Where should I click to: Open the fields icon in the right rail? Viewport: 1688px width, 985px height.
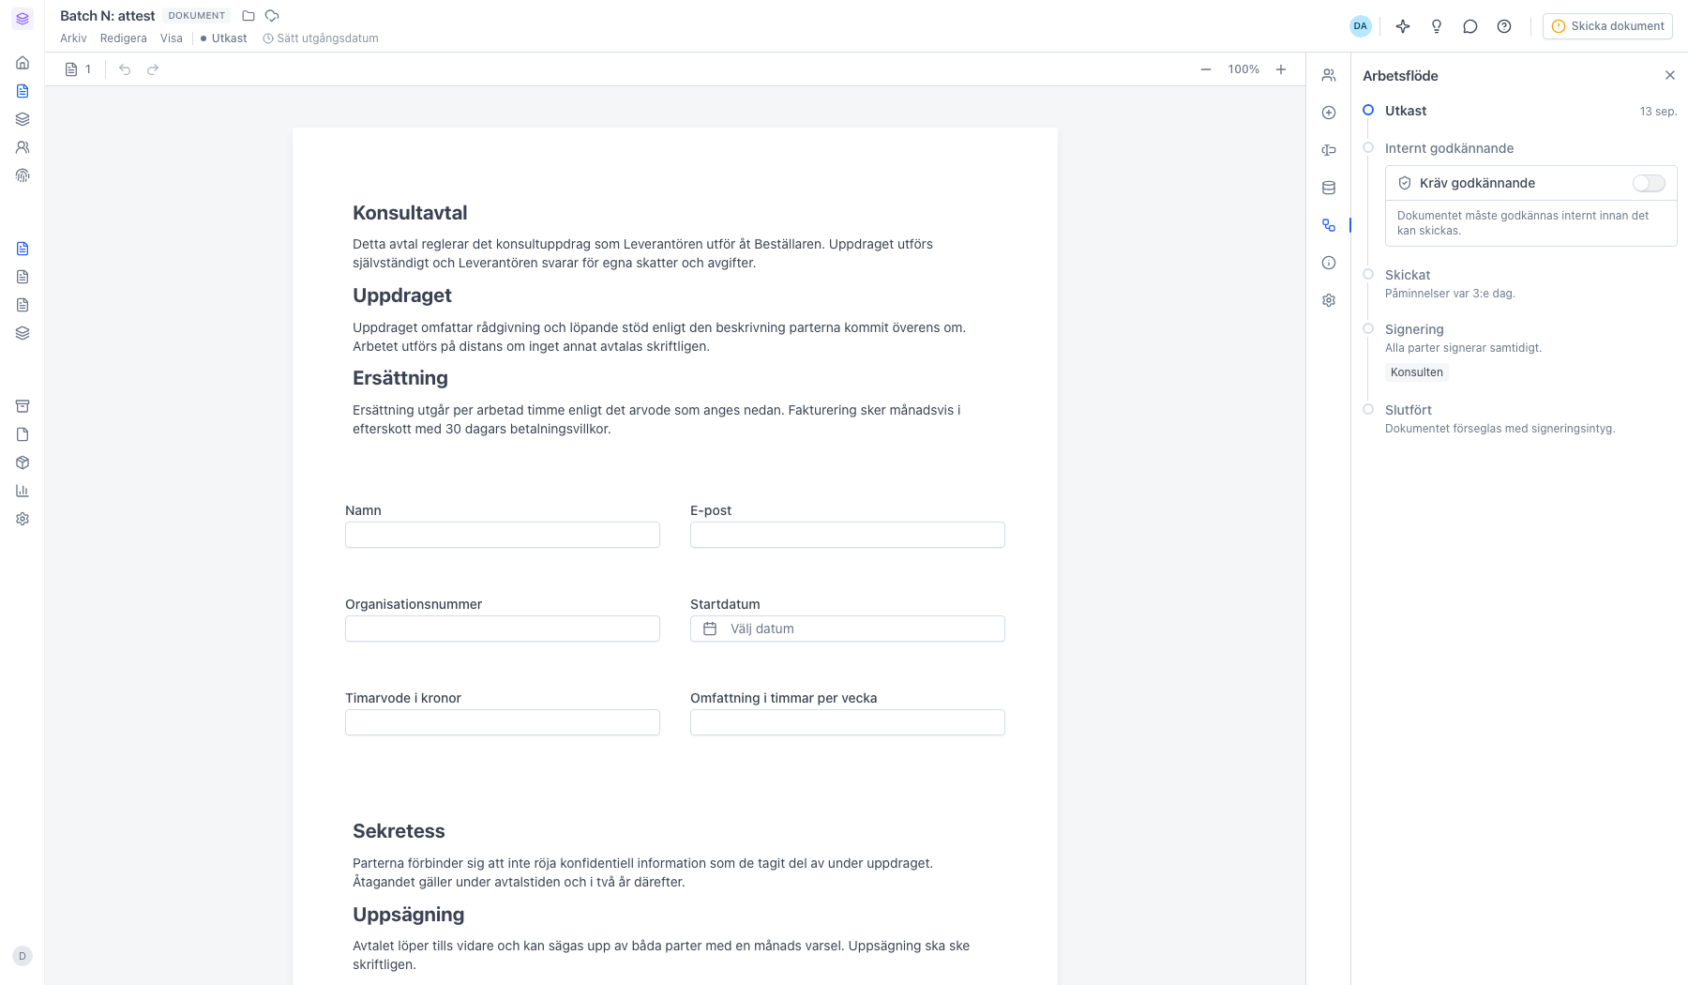click(1329, 150)
